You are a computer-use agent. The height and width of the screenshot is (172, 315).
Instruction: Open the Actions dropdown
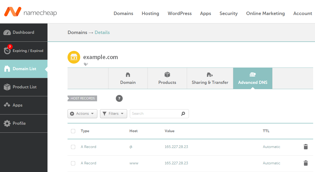[x=82, y=113]
